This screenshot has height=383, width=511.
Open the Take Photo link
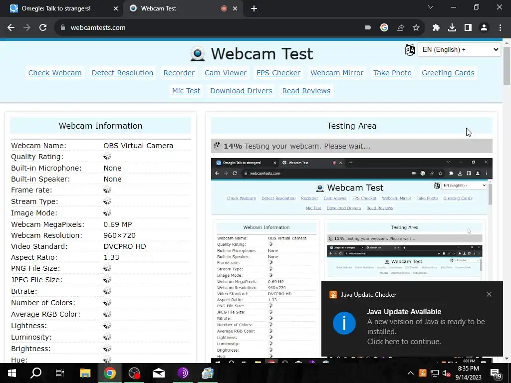(x=392, y=73)
